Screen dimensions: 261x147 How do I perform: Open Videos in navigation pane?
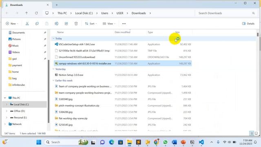(16, 52)
